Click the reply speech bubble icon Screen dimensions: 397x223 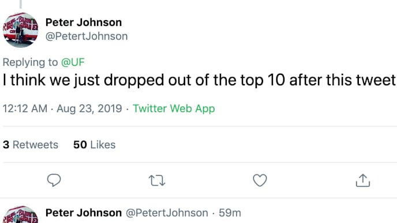click(54, 180)
